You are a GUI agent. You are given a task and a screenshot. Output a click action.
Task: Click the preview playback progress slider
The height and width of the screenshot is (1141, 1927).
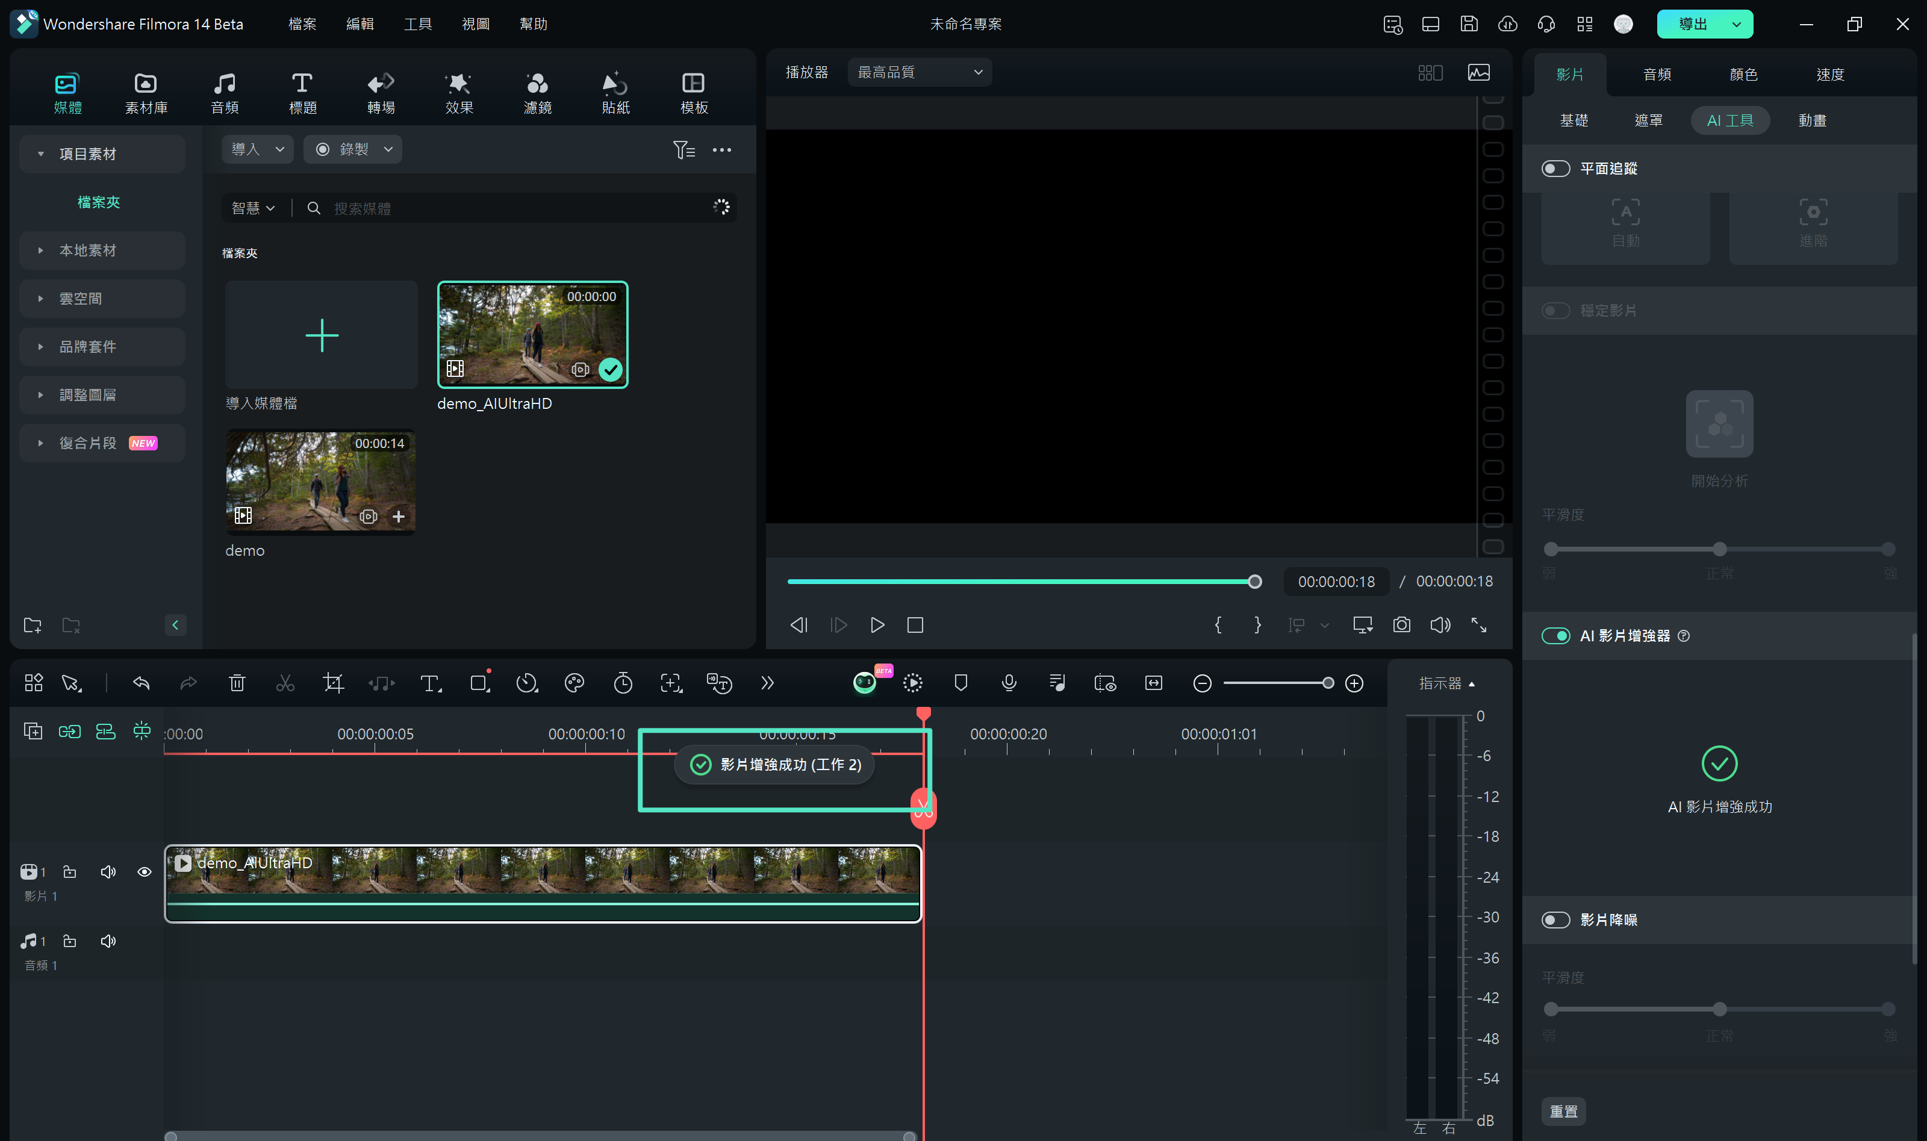1024,582
